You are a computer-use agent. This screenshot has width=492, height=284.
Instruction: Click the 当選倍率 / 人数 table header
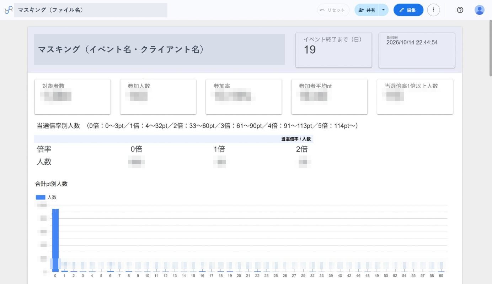(x=296, y=139)
